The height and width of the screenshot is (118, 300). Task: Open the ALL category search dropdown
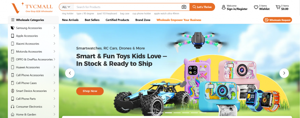pyautogui.click(x=66, y=7)
